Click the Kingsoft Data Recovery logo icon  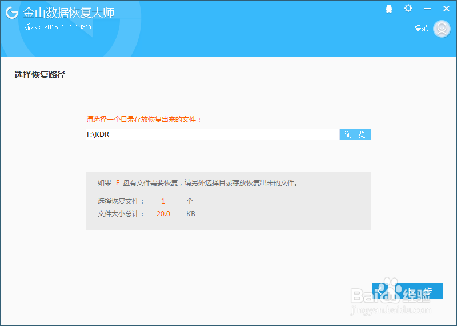pos(12,13)
